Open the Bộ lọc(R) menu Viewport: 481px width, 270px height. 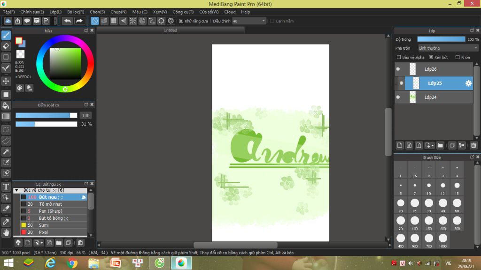[x=76, y=12]
